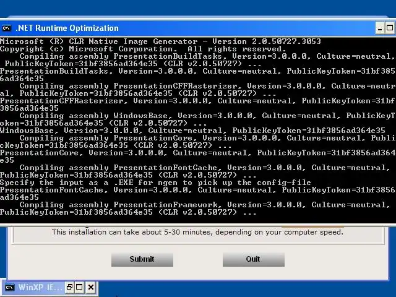Click 'Compiling assembly PresentationFramework' line
The width and height of the screenshot is (396, 297).
pyautogui.click(x=205, y=205)
